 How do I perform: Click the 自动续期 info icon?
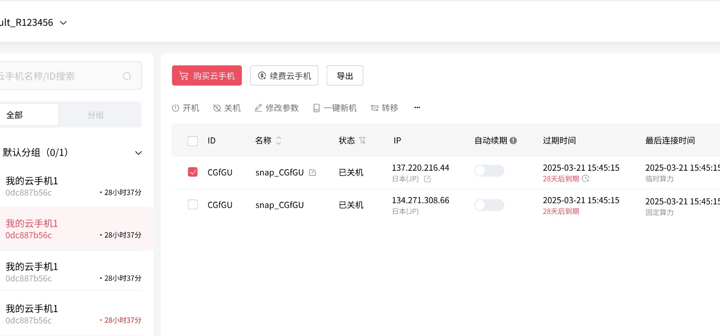pos(513,141)
